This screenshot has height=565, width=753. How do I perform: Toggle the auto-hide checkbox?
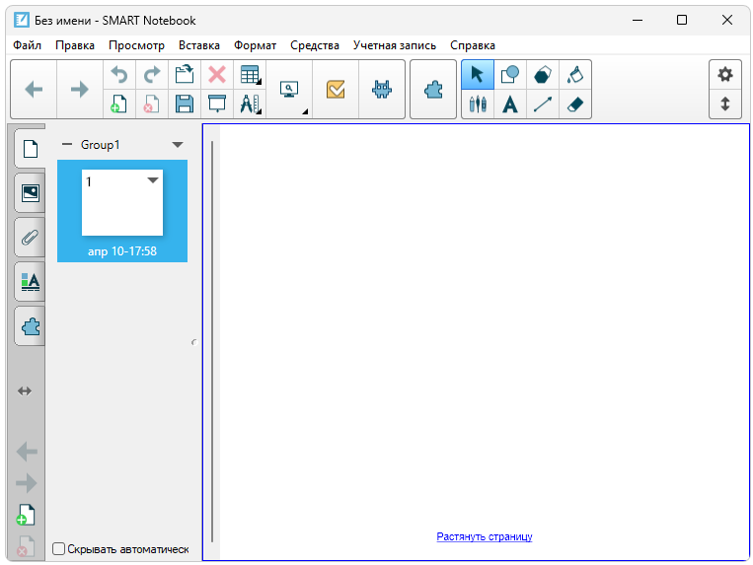pyautogui.click(x=58, y=548)
